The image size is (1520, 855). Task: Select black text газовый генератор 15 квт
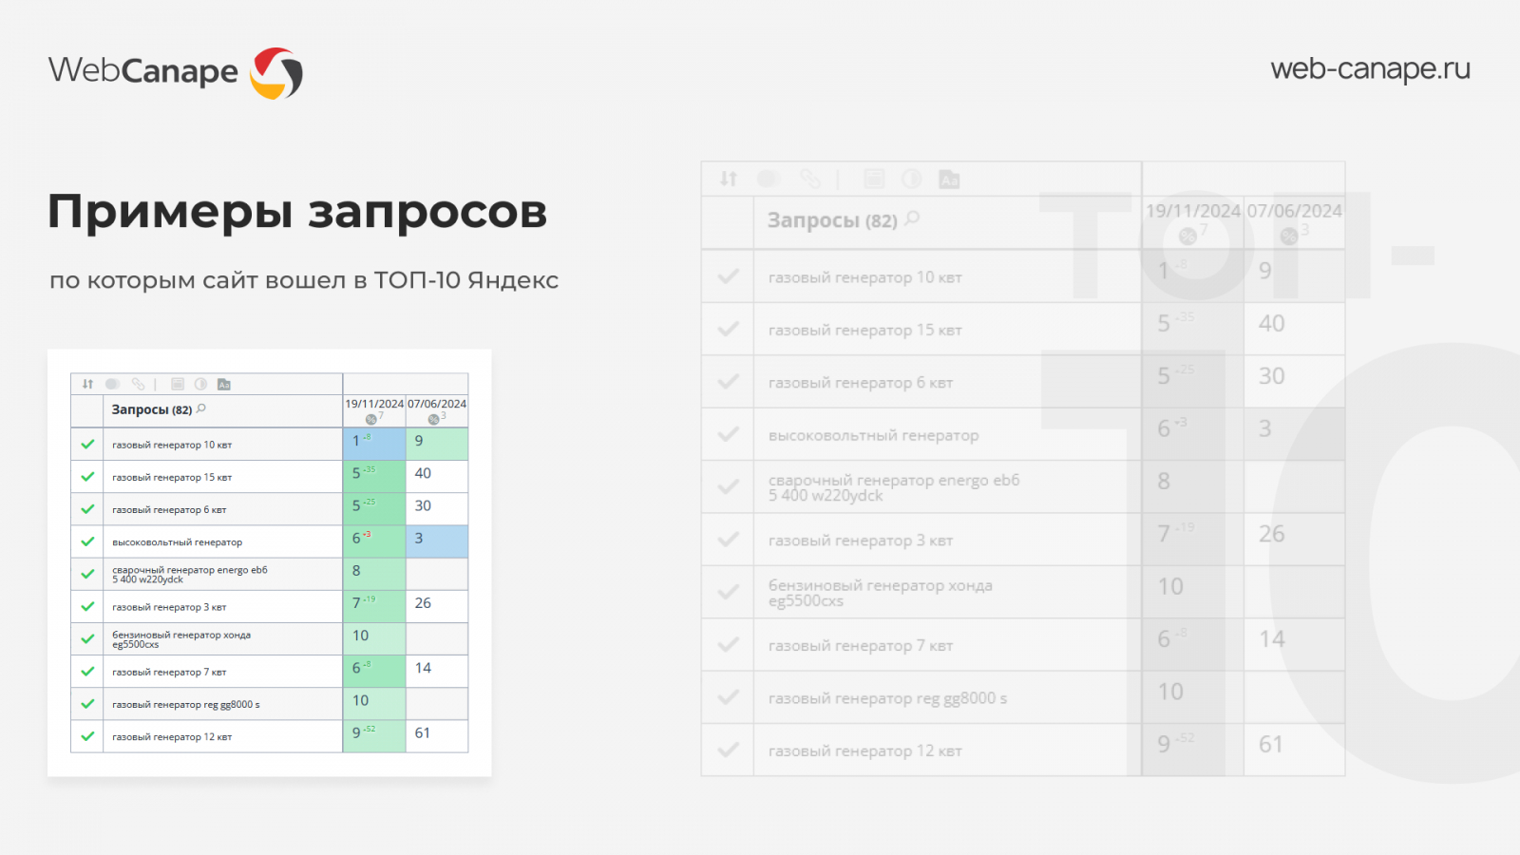point(172,477)
